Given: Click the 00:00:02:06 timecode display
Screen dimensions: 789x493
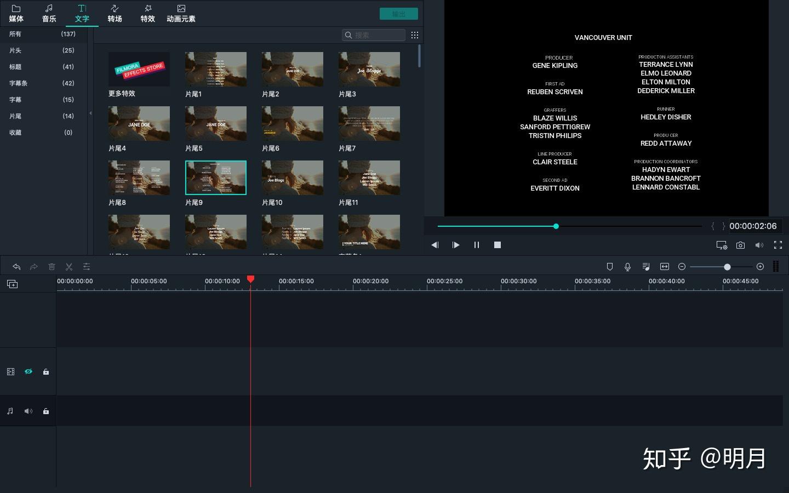Looking at the screenshot, I should pos(753,226).
